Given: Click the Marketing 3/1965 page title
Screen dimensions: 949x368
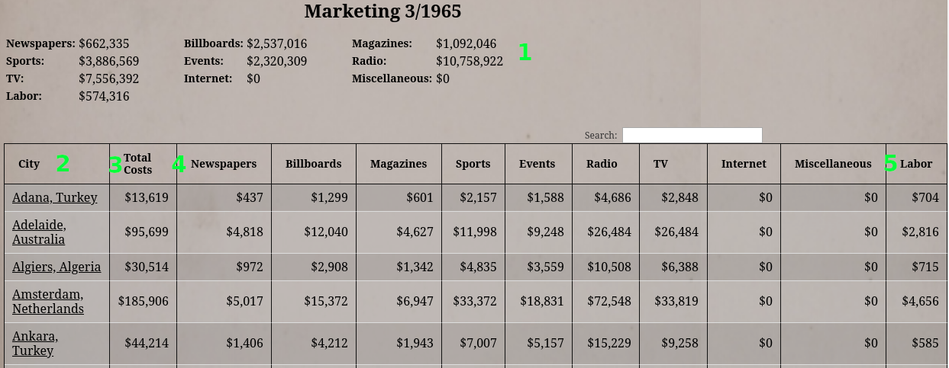Looking at the screenshot, I should click(383, 11).
